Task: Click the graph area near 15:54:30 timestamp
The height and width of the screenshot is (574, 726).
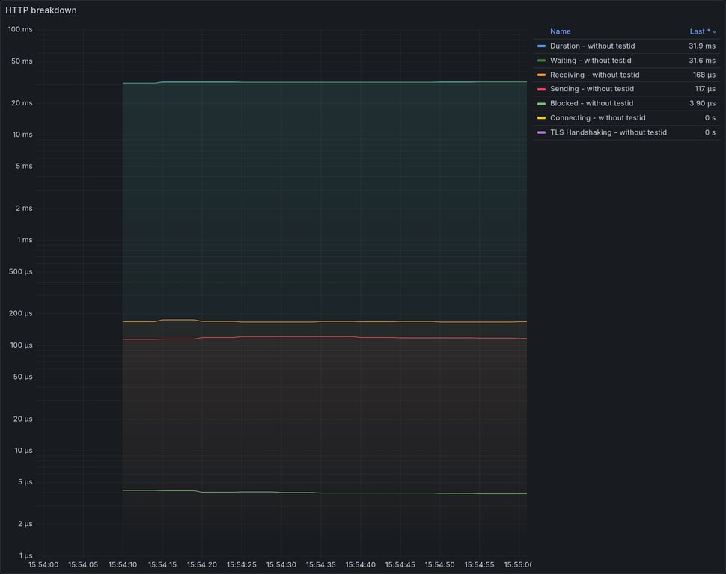Action: pyautogui.click(x=281, y=299)
